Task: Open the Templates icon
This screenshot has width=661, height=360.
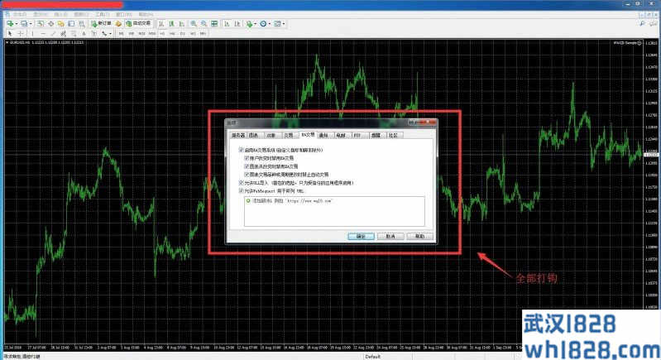Action: pyautogui.click(x=277, y=24)
